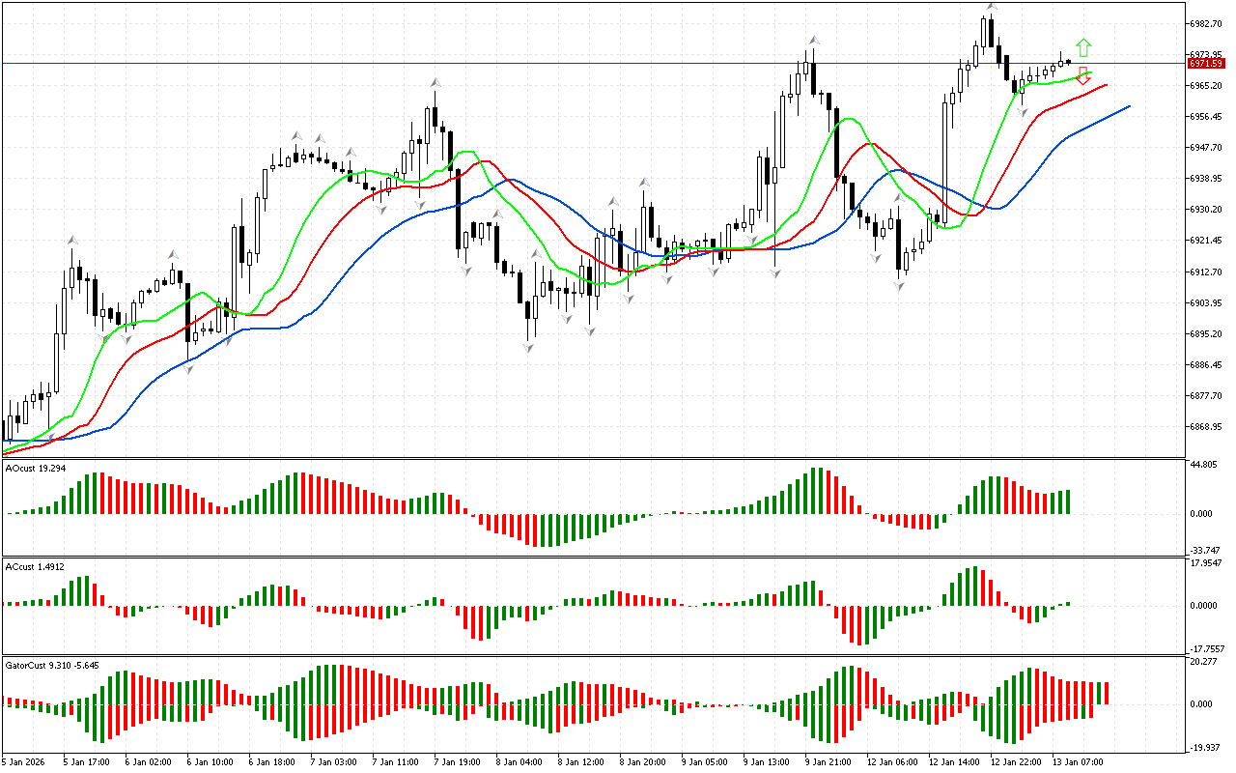
Task: Click the down fractal under the 12 Jan 06:00 low
Action: tap(900, 285)
